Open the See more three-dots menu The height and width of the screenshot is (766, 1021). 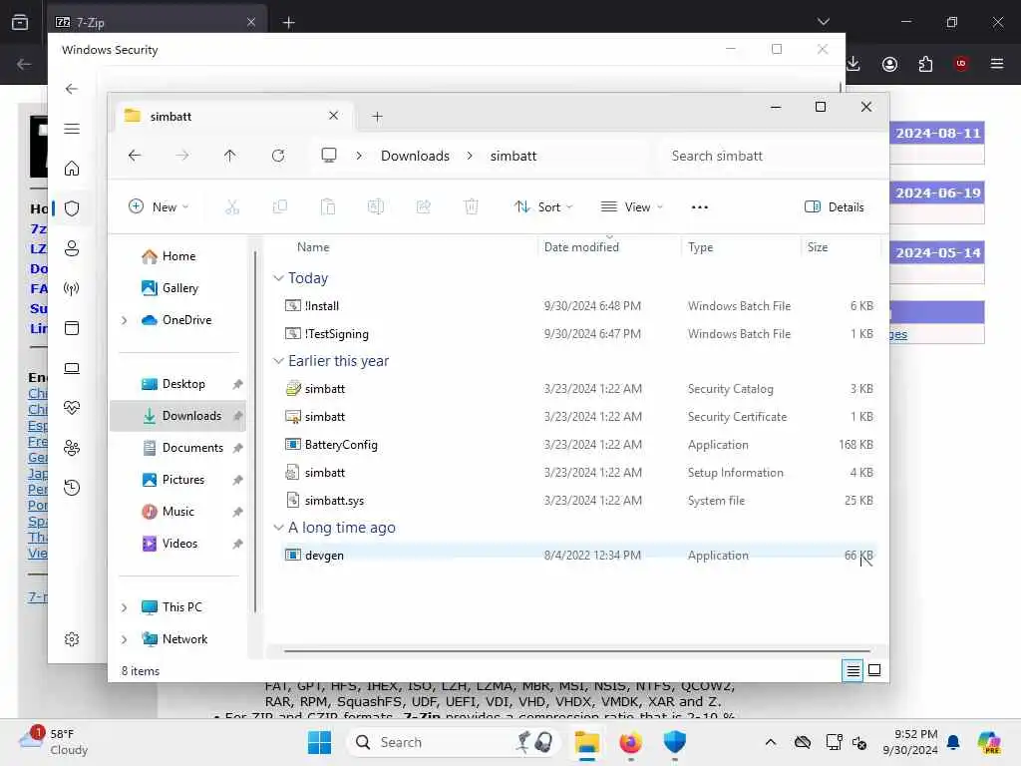(x=699, y=207)
